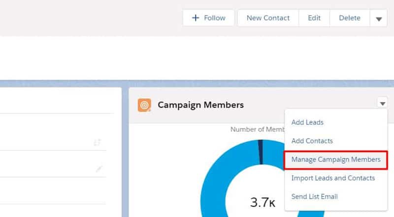
Task: Click the Edit button
Action: (x=314, y=18)
